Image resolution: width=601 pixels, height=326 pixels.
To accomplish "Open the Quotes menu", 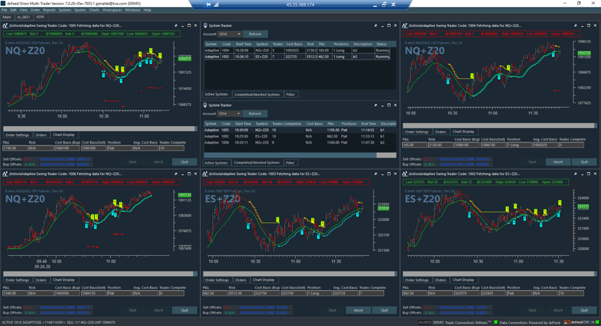I will pos(80,10).
